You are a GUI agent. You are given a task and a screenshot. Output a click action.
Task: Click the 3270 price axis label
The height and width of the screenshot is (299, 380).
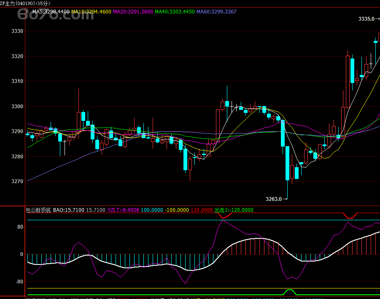point(17,182)
